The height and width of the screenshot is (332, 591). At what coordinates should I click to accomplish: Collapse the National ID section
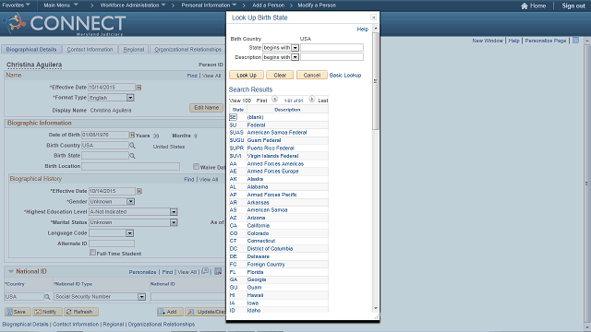coord(10,271)
